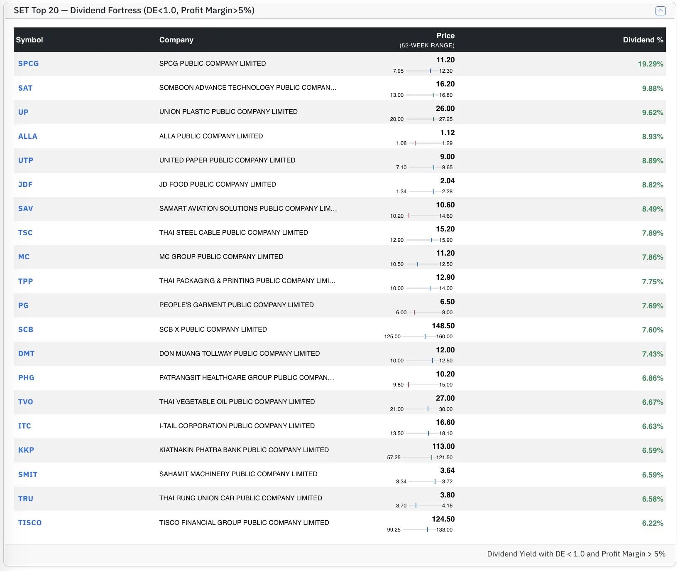
Task: Click the 113.00 price value
Action: (x=443, y=446)
